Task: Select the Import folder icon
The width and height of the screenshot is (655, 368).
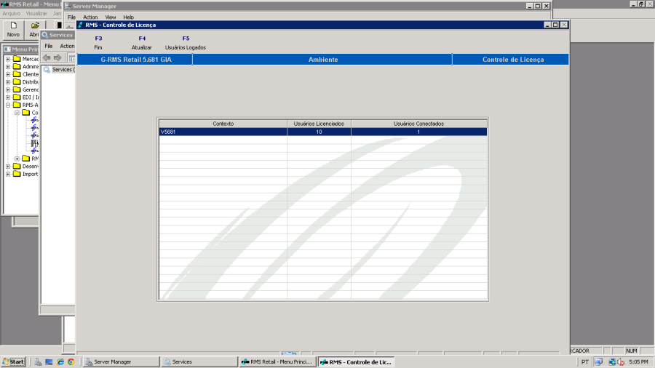Action: pos(17,174)
